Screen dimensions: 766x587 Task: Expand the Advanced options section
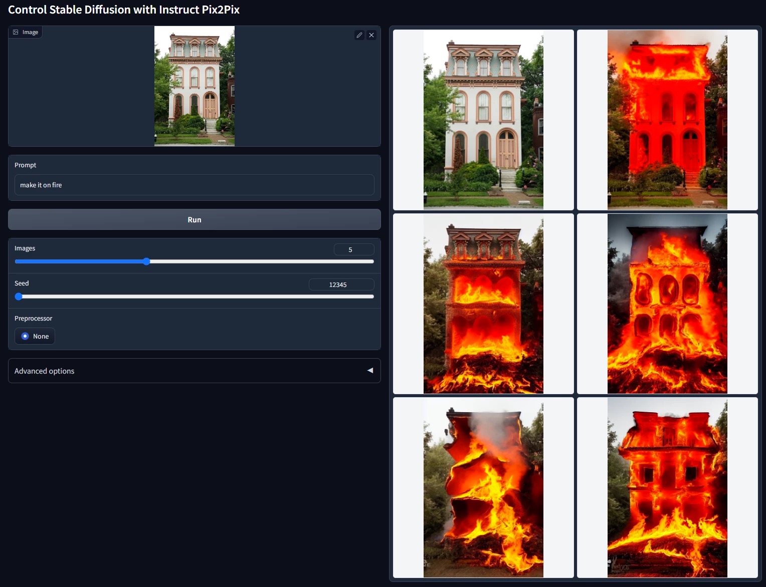click(x=44, y=371)
